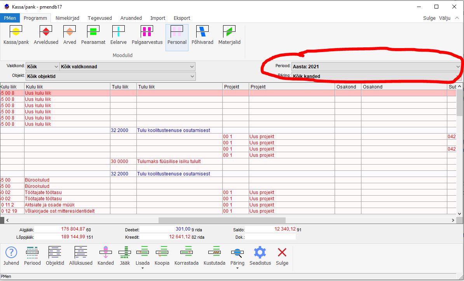Click the horizontal scrollbar thumb

222,220
